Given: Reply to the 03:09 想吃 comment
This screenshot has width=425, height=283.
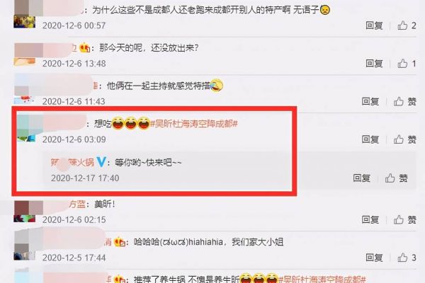Looking at the screenshot, I should [370, 139].
